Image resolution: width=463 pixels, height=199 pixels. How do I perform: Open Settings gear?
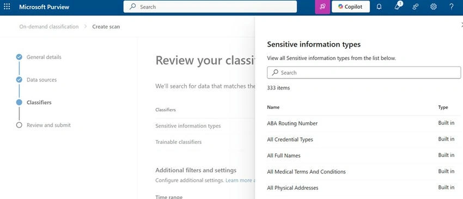[433, 7]
